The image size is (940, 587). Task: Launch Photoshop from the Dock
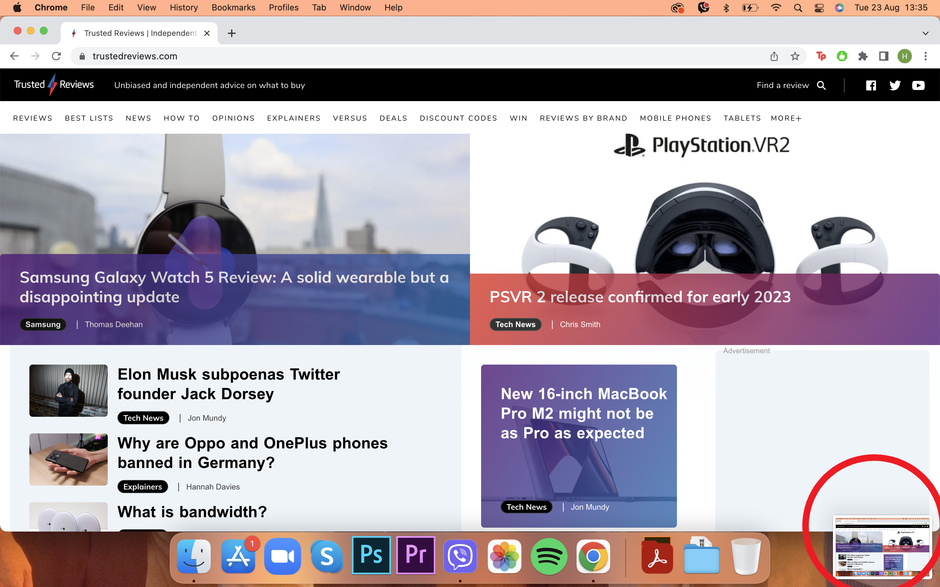(371, 555)
